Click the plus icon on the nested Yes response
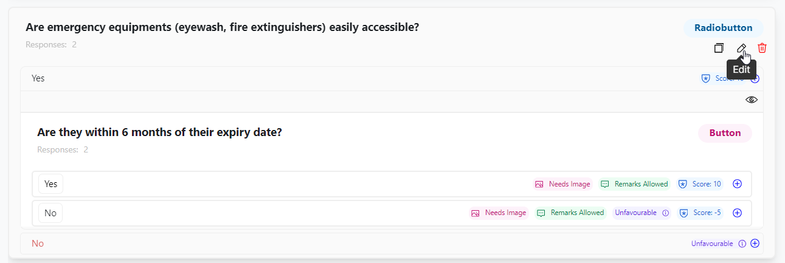Image resolution: width=785 pixels, height=263 pixels. 738,184
